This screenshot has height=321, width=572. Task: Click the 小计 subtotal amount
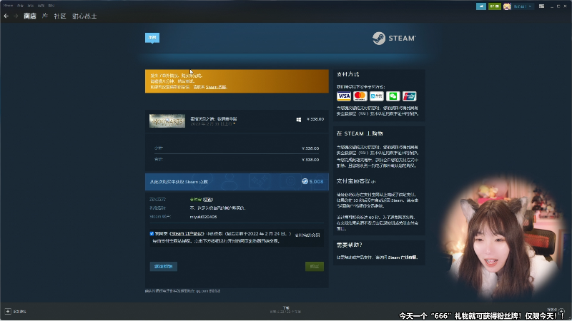click(x=310, y=148)
